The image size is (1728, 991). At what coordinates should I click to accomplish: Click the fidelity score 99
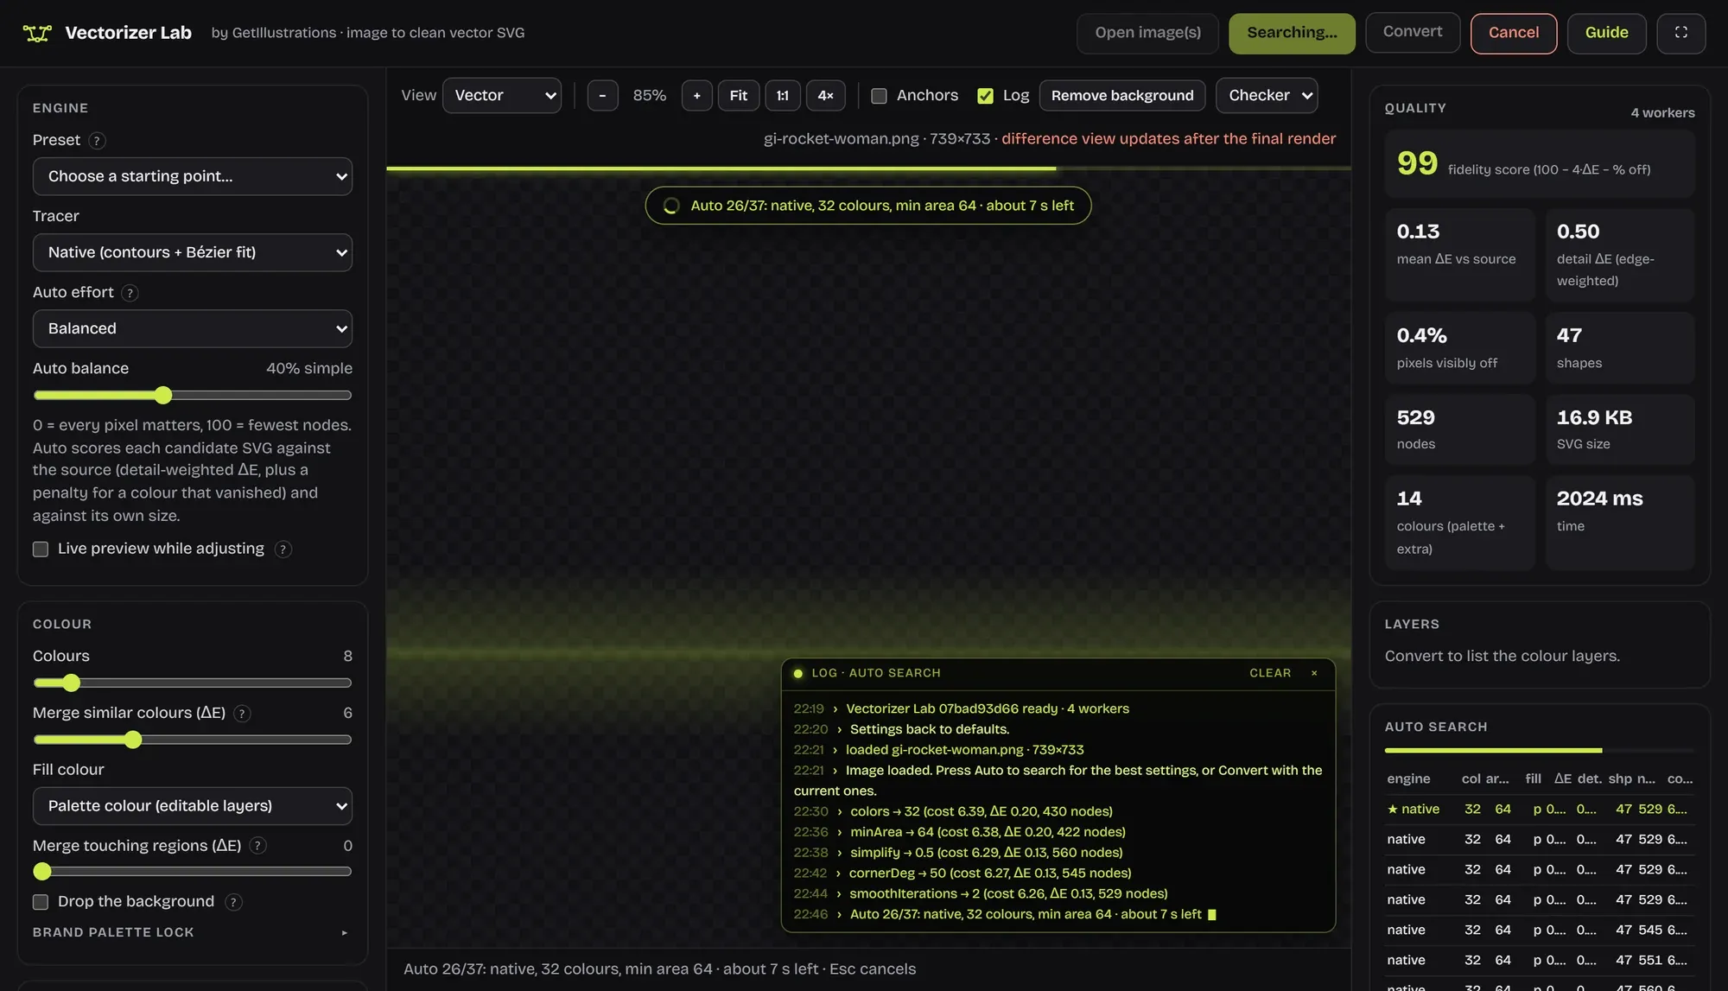tap(1417, 163)
